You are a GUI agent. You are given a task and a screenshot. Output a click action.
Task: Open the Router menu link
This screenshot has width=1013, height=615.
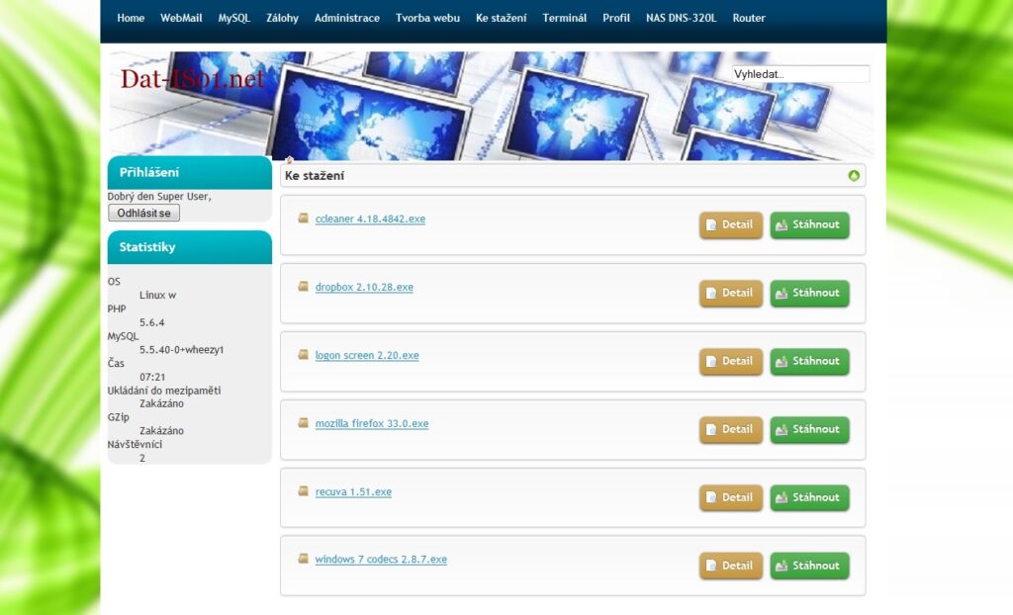point(749,18)
